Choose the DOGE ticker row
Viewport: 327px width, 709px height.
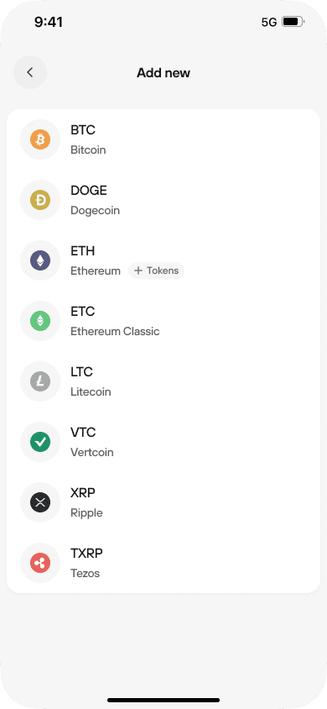tap(163, 200)
